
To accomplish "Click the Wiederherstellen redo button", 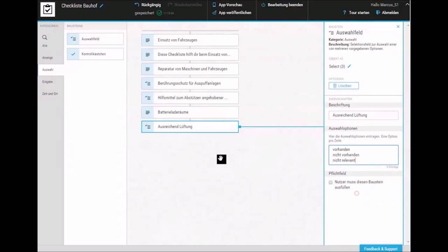I will (x=185, y=5).
